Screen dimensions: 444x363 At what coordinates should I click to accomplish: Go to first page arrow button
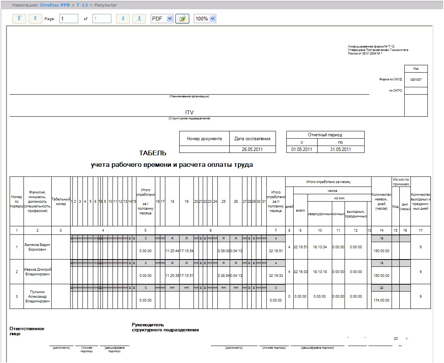point(19,19)
